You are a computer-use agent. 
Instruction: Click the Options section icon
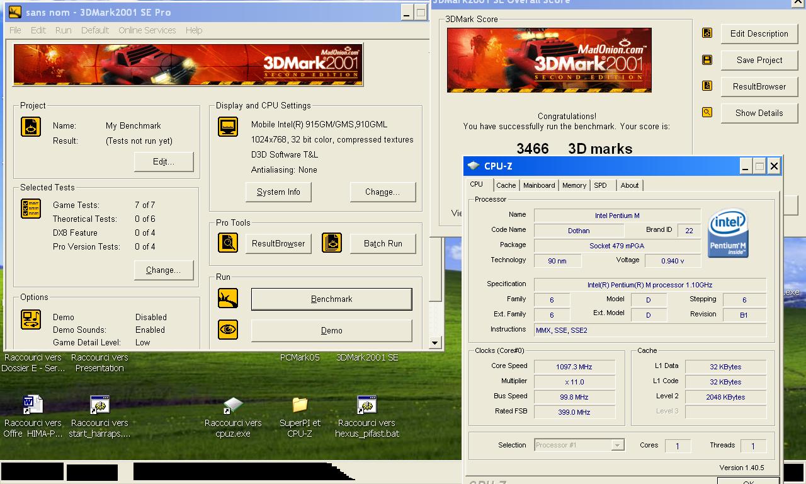click(31, 320)
